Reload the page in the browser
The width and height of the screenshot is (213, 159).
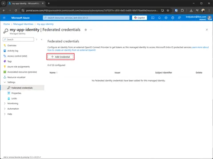pyautogui.click(x=16, y=11)
